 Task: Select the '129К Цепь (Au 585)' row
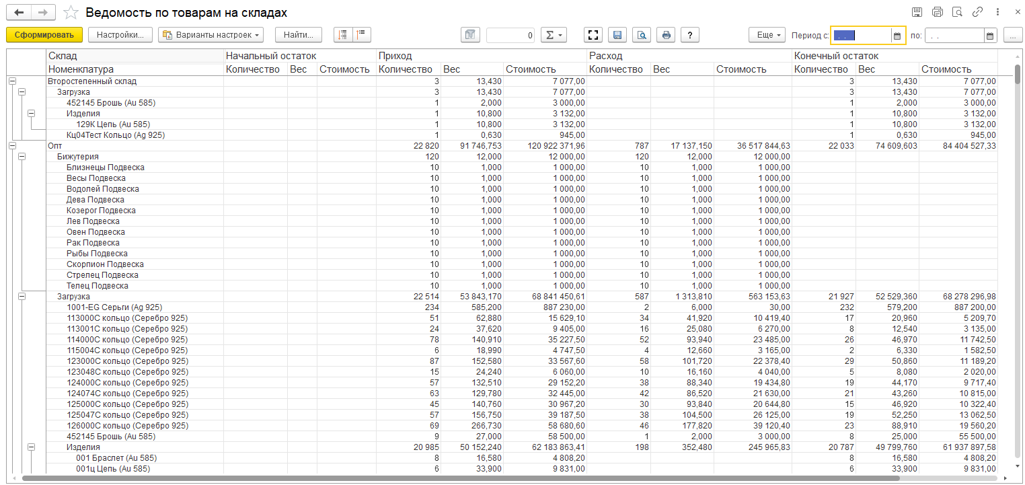pyautogui.click(x=522, y=124)
